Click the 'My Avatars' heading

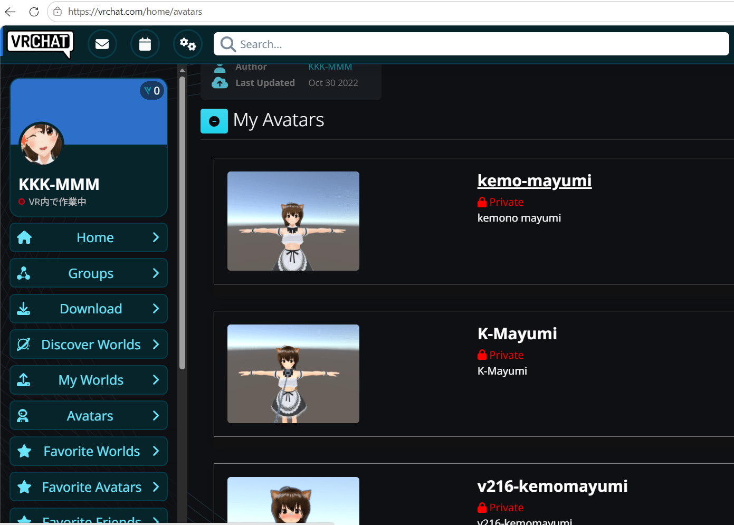[279, 120]
